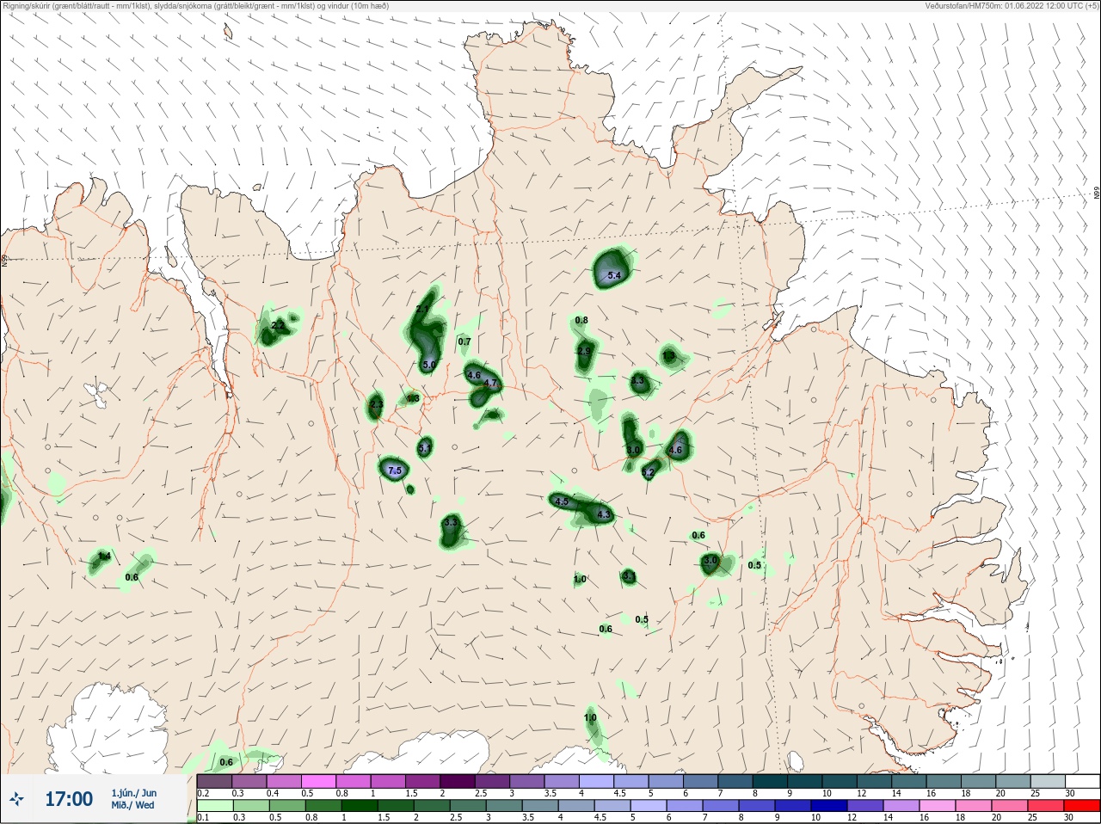
Task: Click the 0.7 precipitation value label
Action: (x=464, y=341)
